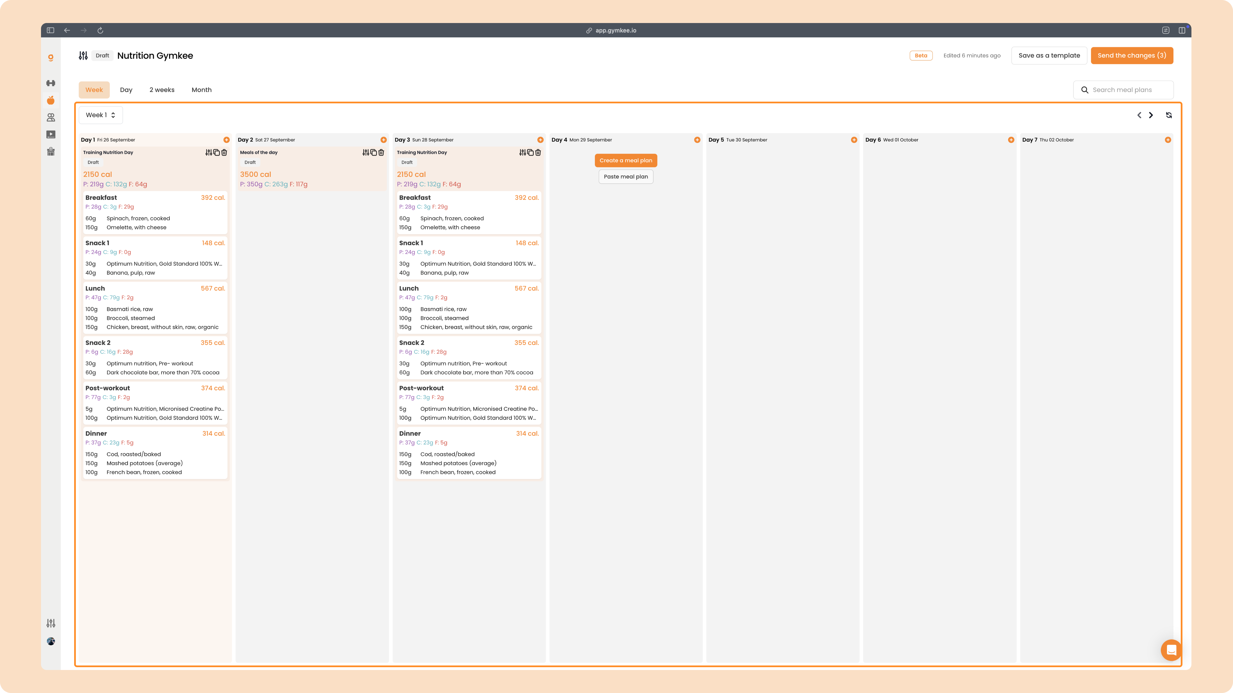
Task: Delete Day 3 Training Nutrition Day plan
Action: (x=538, y=152)
